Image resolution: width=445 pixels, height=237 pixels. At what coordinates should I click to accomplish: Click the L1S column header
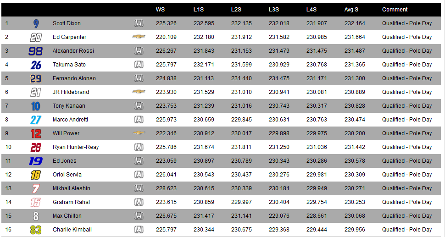(x=198, y=9)
